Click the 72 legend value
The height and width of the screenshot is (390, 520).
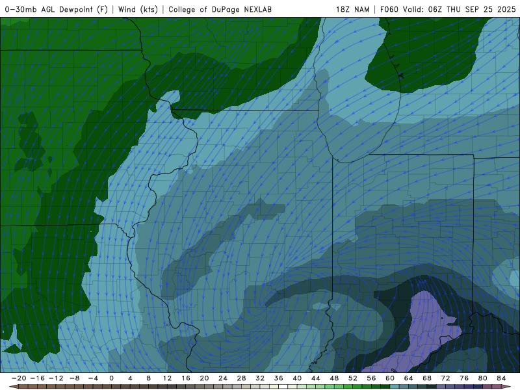pyautogui.click(x=446, y=378)
